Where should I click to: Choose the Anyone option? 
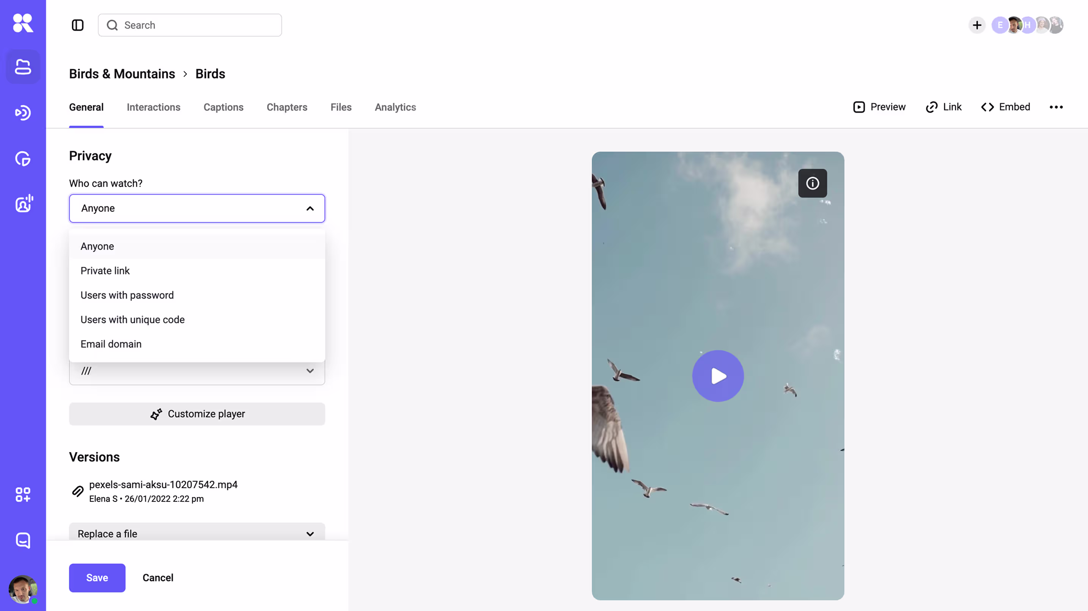click(x=197, y=246)
